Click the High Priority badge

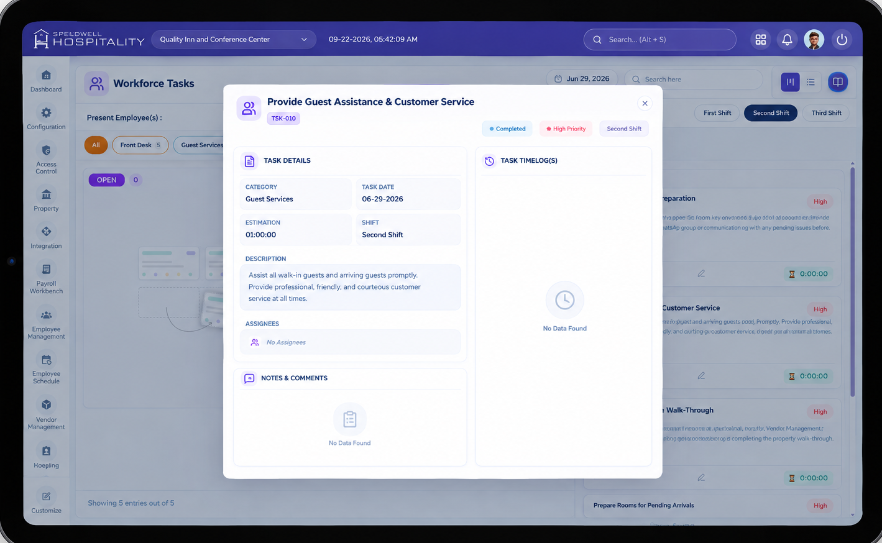click(x=566, y=129)
